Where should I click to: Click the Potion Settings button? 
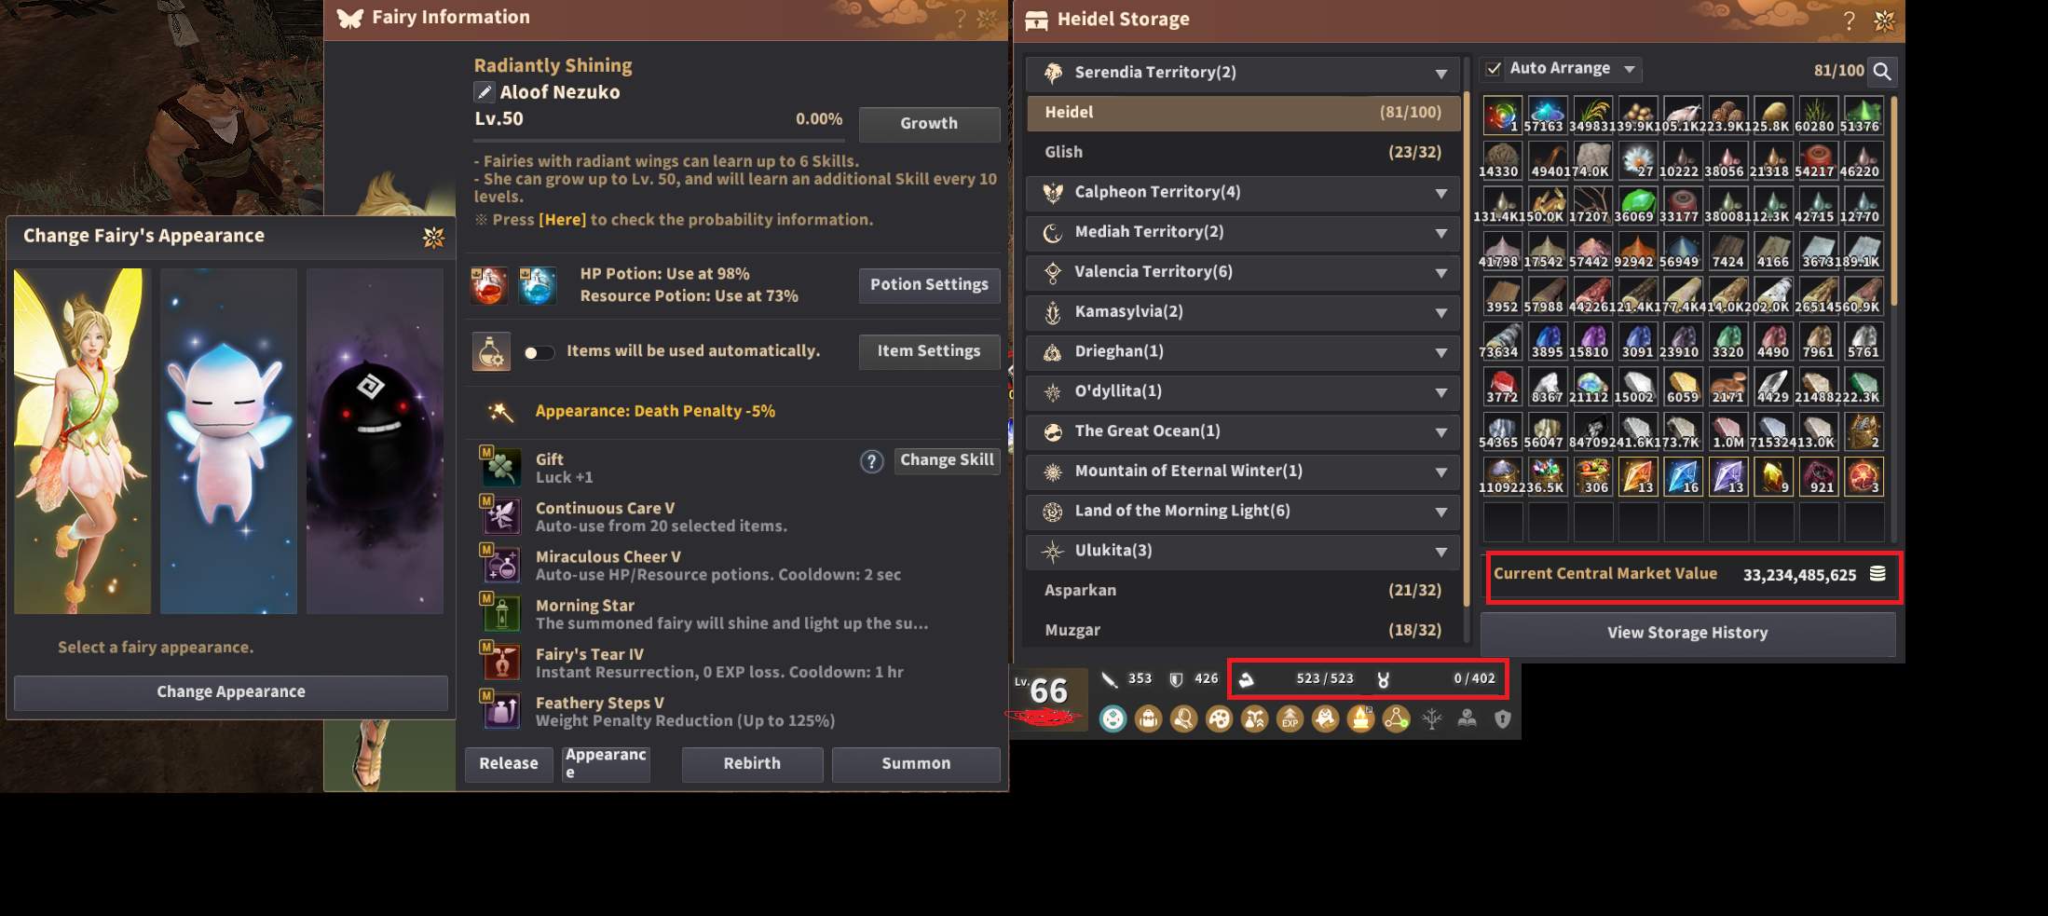[x=929, y=285]
